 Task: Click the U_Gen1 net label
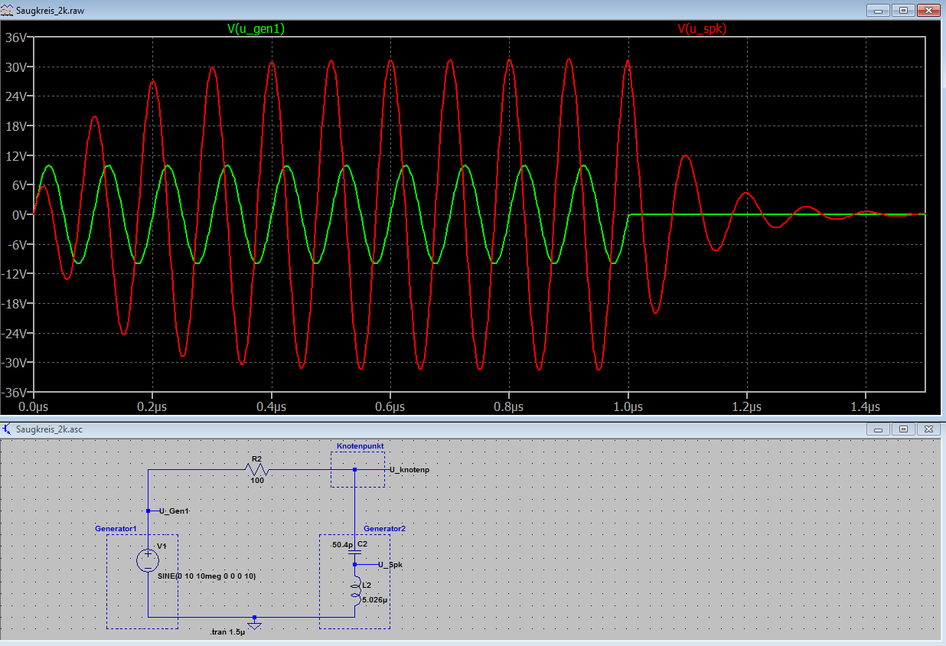pyautogui.click(x=173, y=511)
